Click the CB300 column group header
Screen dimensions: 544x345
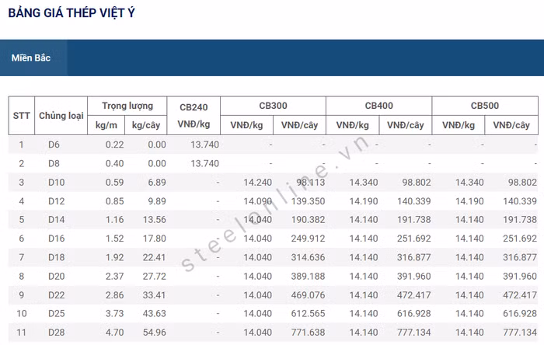click(x=273, y=106)
